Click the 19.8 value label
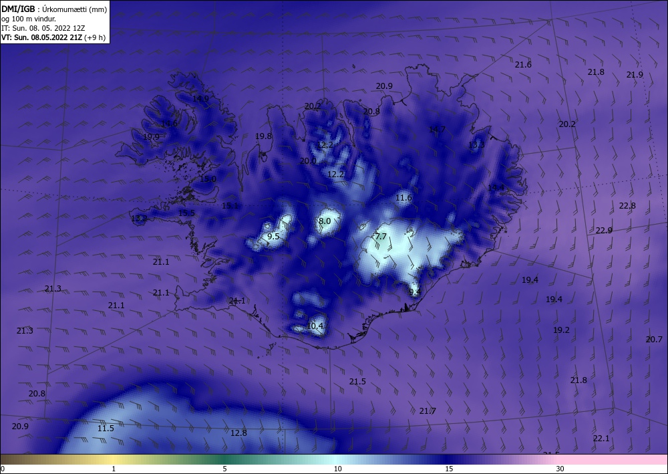The height and width of the screenshot is (474, 668). pyautogui.click(x=263, y=136)
